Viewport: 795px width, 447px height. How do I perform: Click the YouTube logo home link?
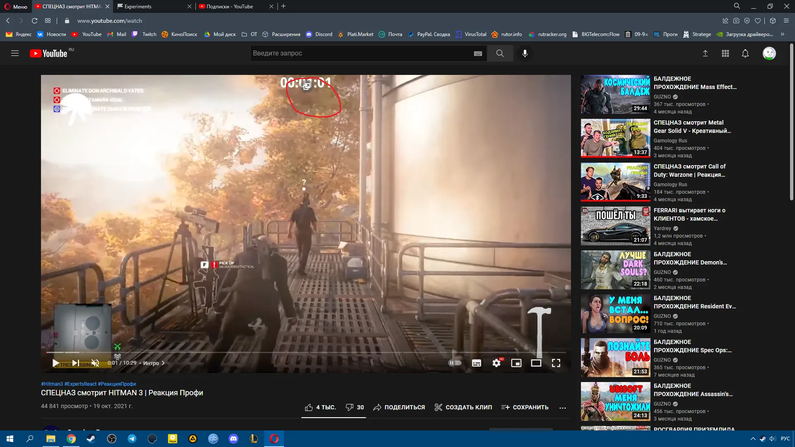(x=48, y=53)
